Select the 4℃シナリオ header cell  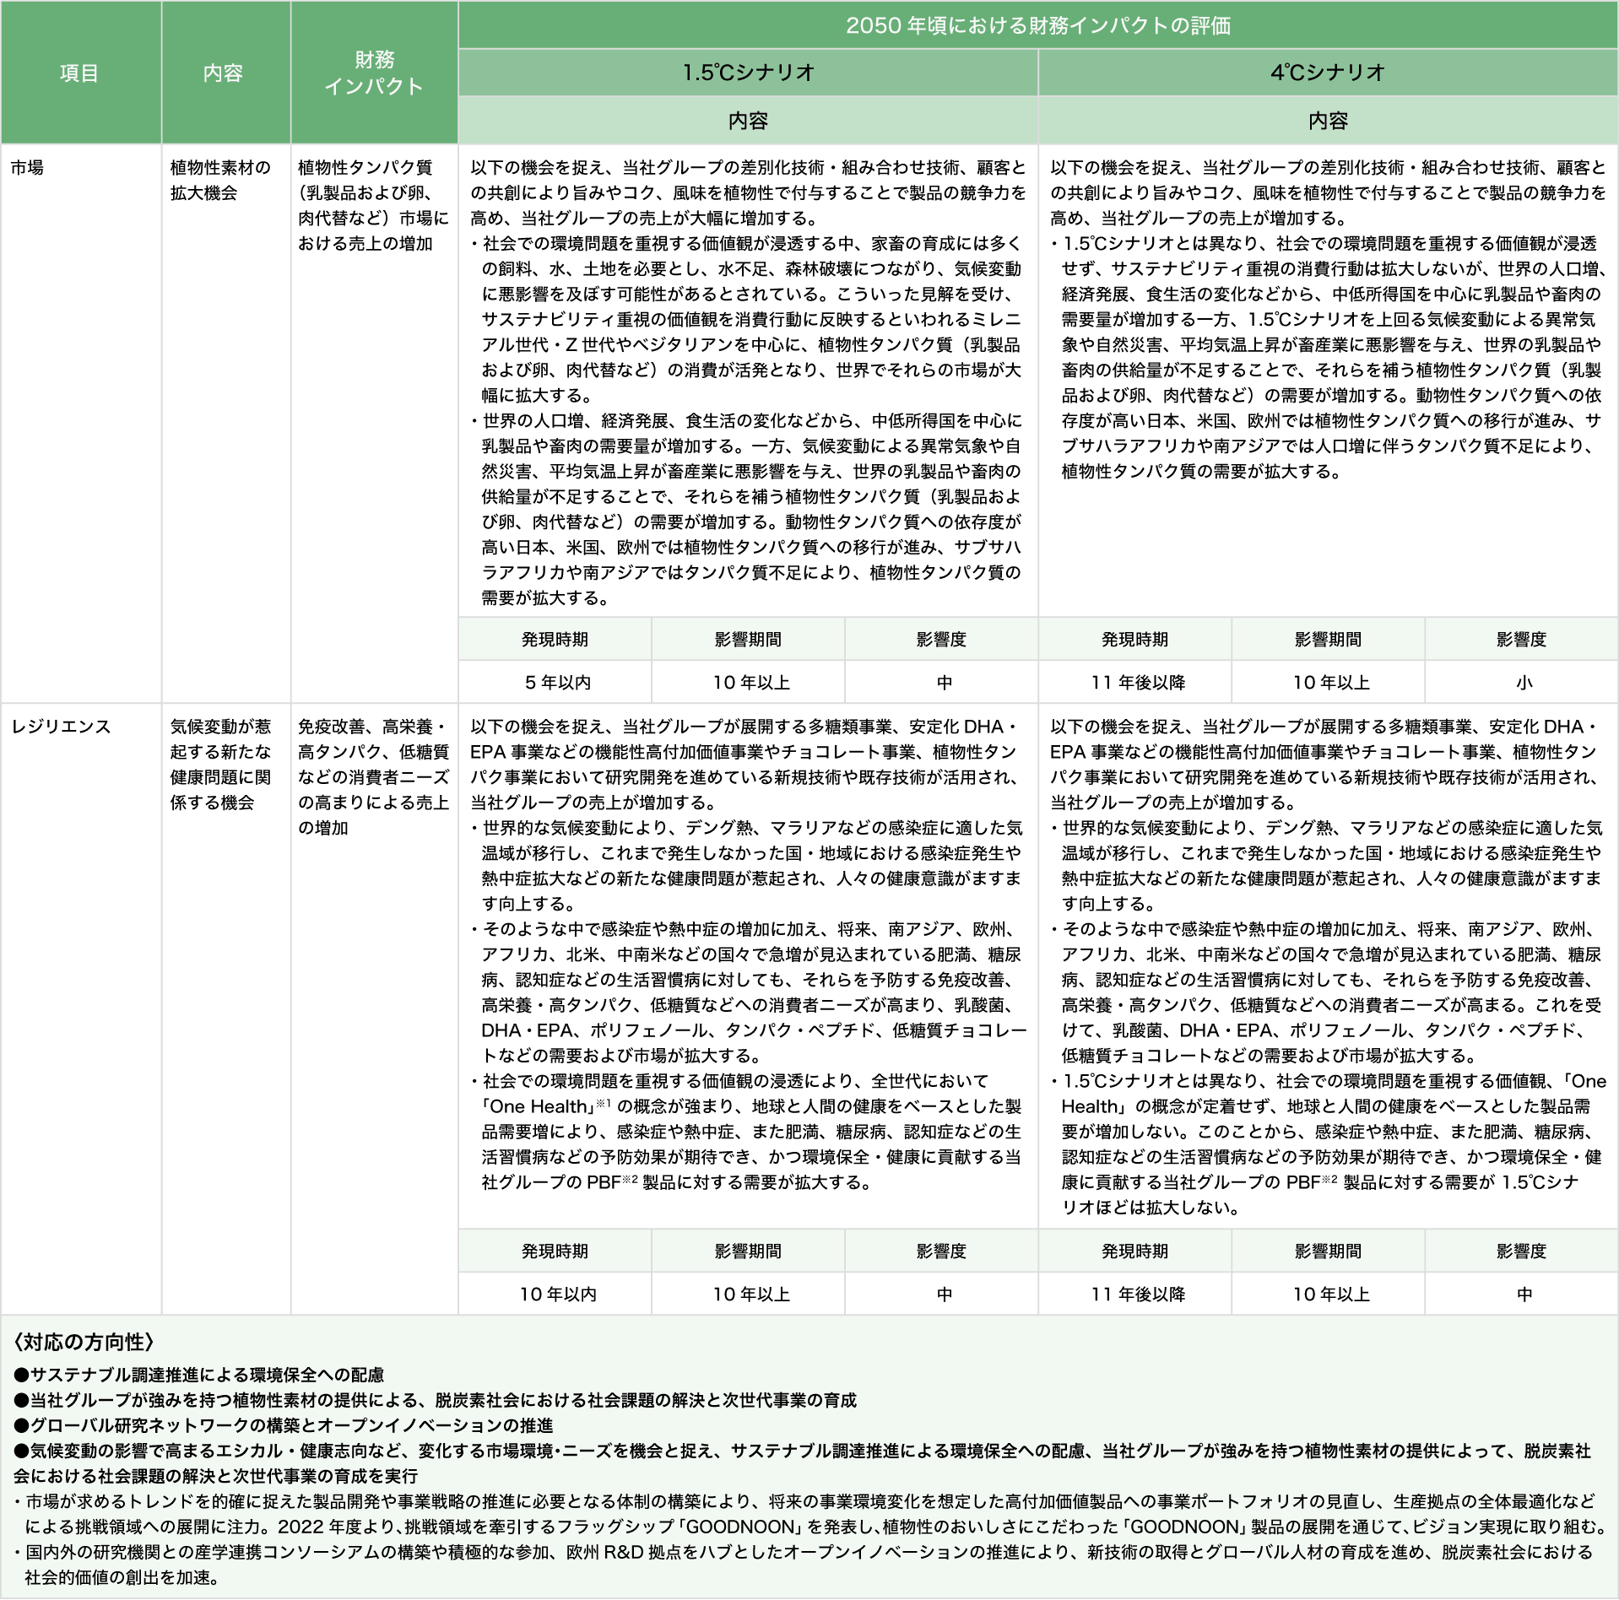click(1328, 73)
